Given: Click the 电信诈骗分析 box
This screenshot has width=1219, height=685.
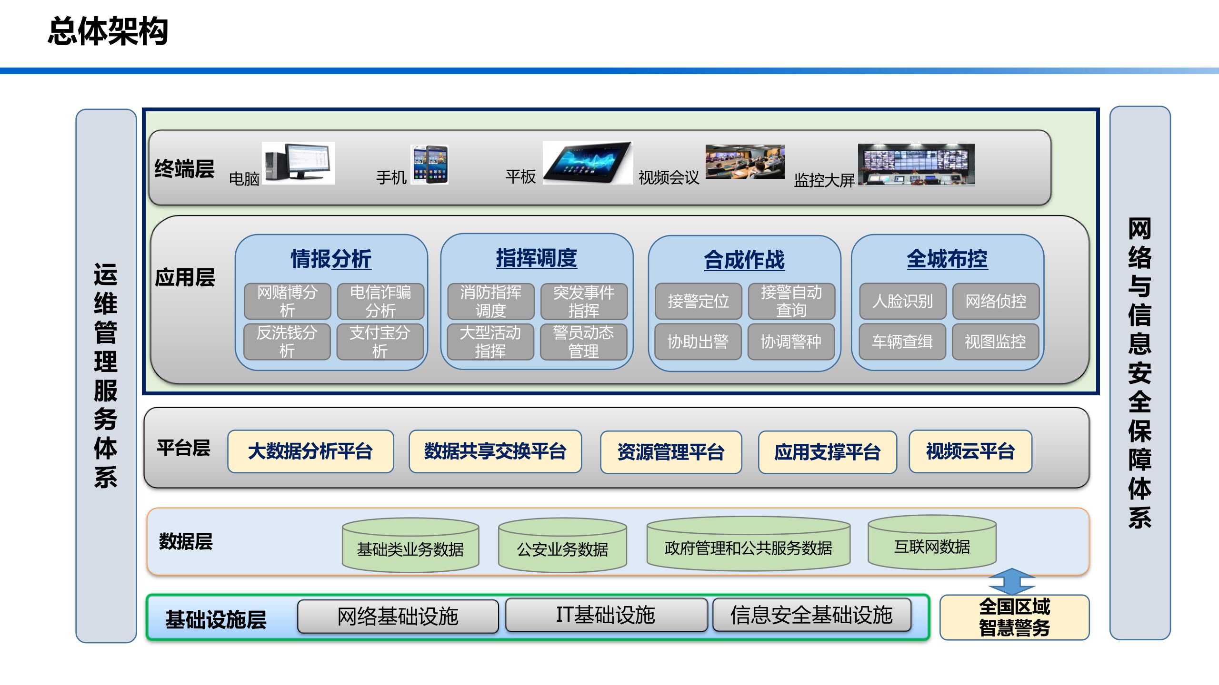Looking at the screenshot, I should (380, 301).
